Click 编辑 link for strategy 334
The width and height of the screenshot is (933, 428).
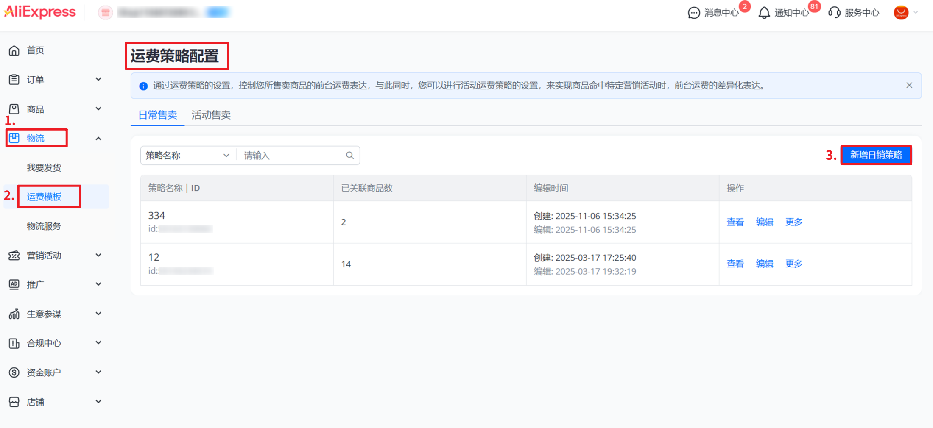coord(764,222)
